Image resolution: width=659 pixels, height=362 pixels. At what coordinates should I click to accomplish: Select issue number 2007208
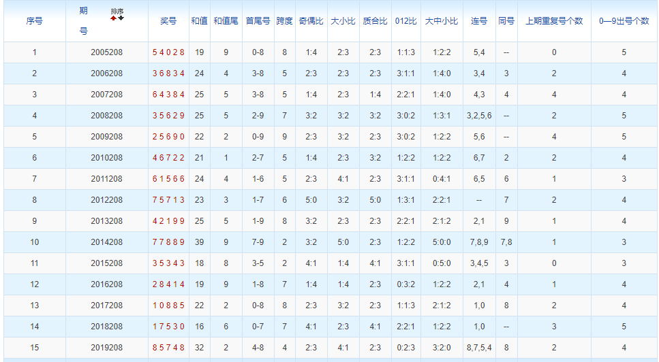pyautogui.click(x=107, y=95)
